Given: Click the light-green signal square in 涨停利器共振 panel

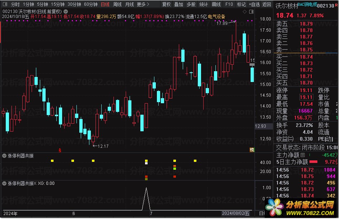Looking at the screenshot, I should (174, 169).
